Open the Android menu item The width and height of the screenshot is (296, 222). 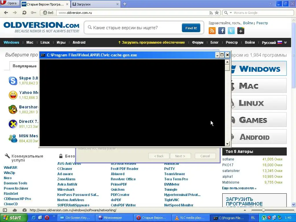[x=79, y=42]
